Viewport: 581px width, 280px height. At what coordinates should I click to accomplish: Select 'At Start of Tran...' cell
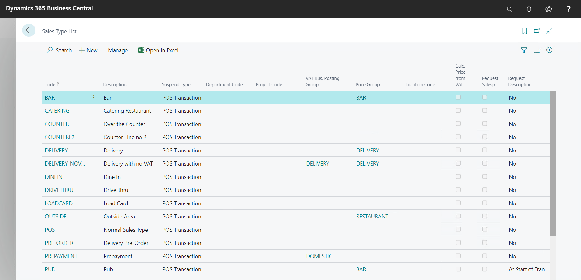pos(529,269)
